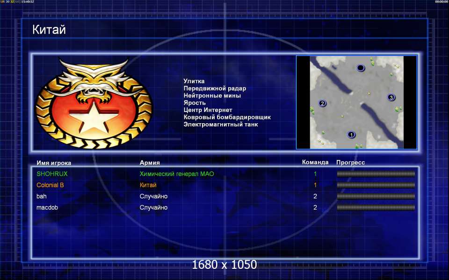Click SHOHRUX's team number 1
The width and height of the screenshot is (449, 280).
(x=315, y=174)
